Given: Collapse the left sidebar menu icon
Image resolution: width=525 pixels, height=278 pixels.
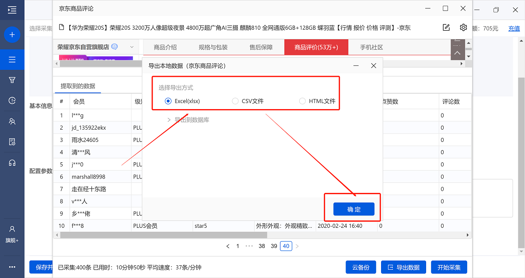Looking at the screenshot, I should pyautogui.click(x=12, y=10).
